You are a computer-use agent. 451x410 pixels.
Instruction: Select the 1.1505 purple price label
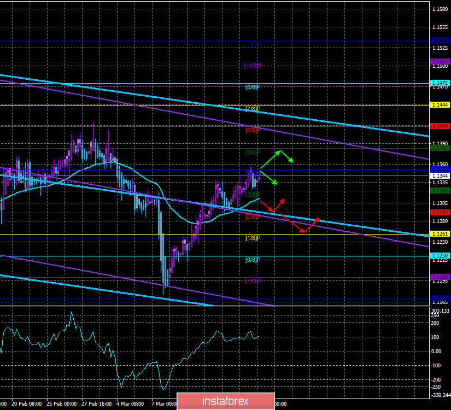(440, 62)
